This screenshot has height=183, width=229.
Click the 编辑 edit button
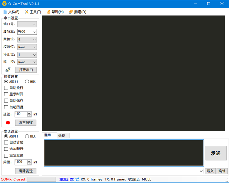[x=222, y=171]
